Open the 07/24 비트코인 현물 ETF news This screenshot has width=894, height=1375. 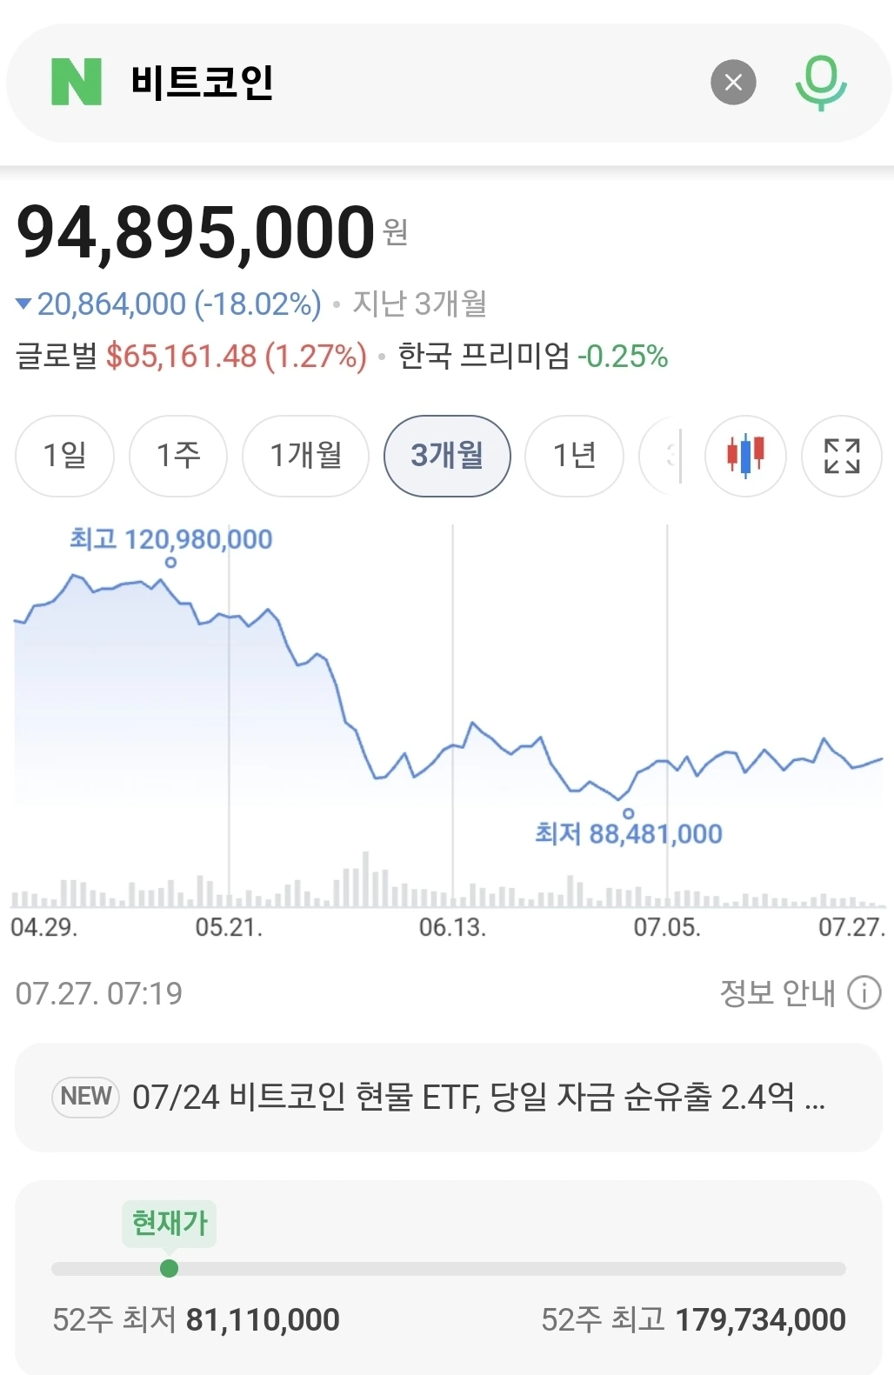[x=449, y=1097]
